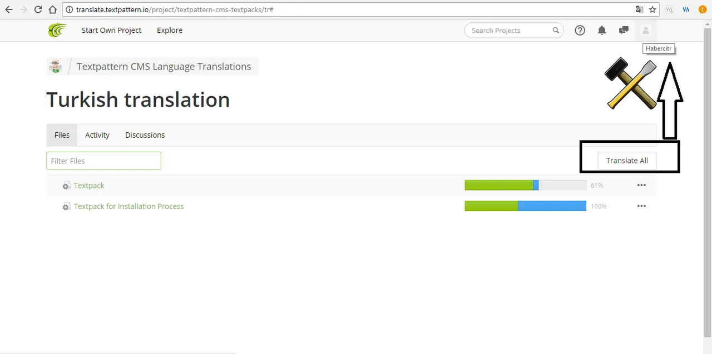Viewport: 712px width, 354px height.
Task: Open more options for Textpack for Installation Process
Action: (641, 206)
